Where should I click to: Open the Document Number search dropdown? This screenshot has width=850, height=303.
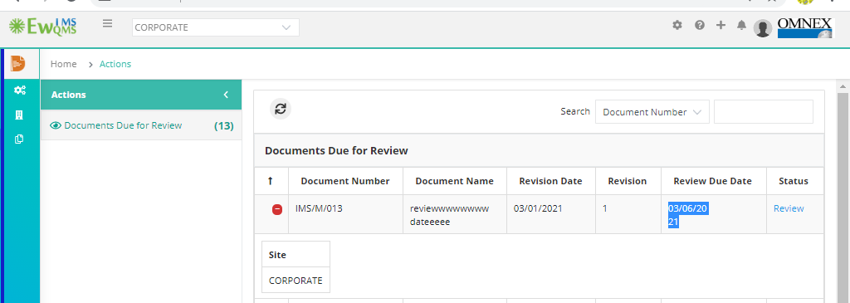(x=652, y=112)
